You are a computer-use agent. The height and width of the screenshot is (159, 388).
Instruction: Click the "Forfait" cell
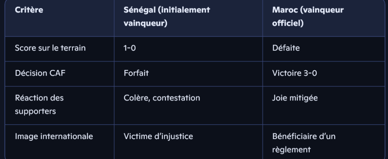click(x=136, y=73)
